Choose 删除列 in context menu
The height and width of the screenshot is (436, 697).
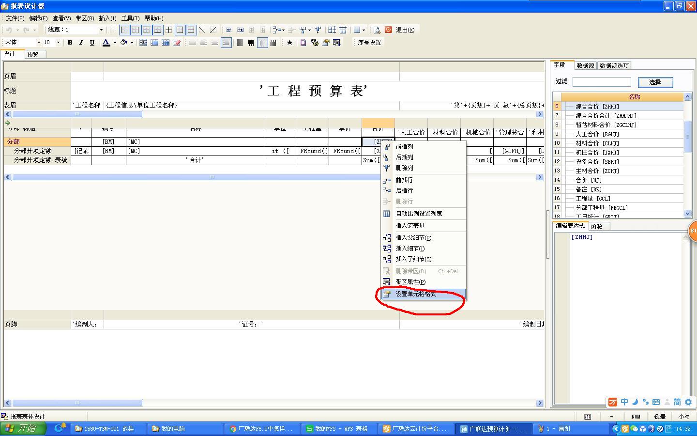tap(424, 168)
